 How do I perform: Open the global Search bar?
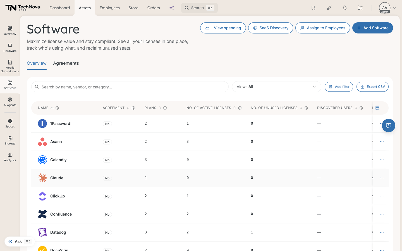199,8
